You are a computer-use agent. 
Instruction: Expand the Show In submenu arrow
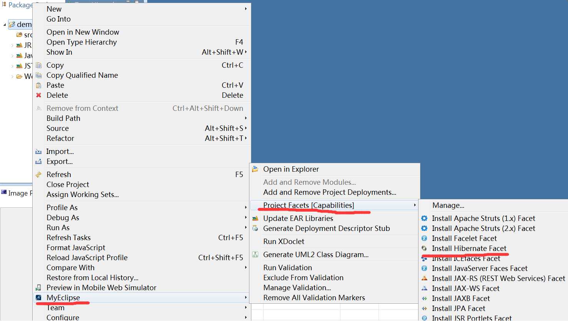pos(246,52)
